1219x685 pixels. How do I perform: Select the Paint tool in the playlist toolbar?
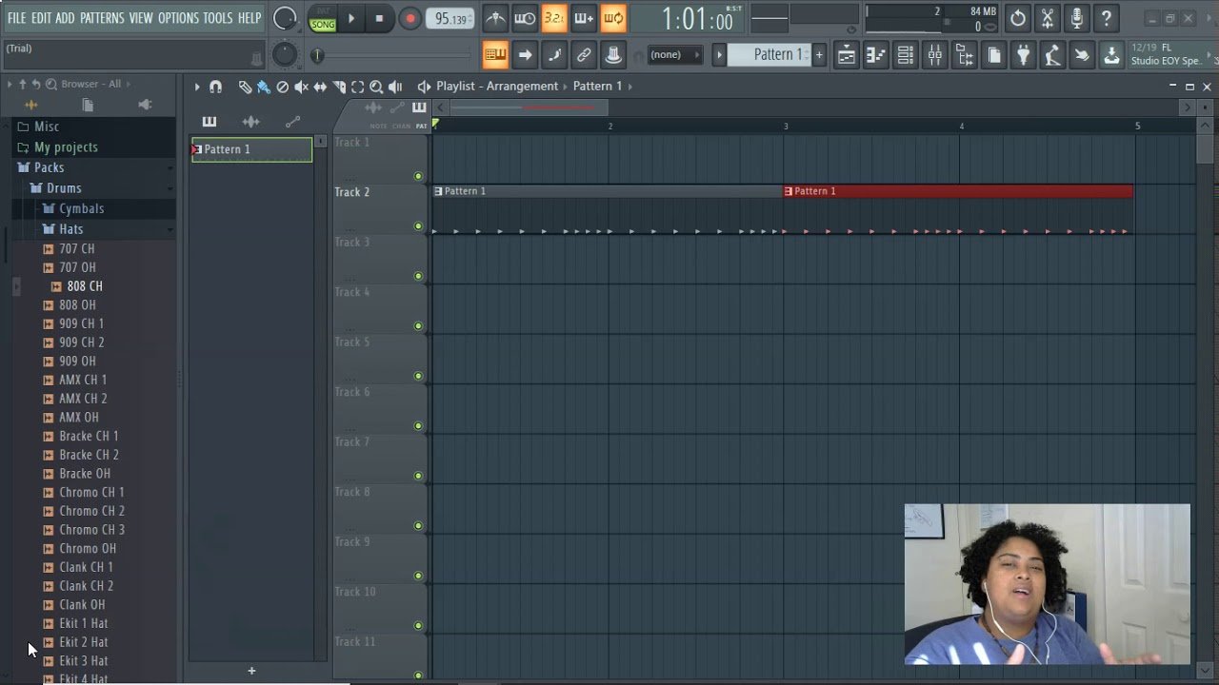[262, 87]
